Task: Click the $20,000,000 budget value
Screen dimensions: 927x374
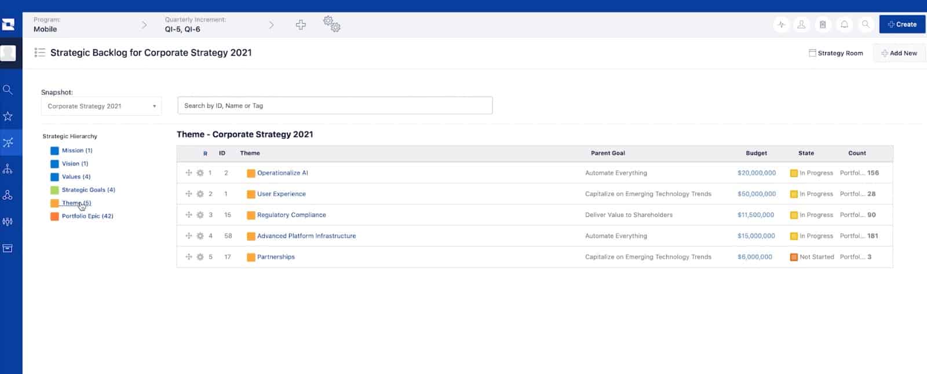Action: pos(757,173)
